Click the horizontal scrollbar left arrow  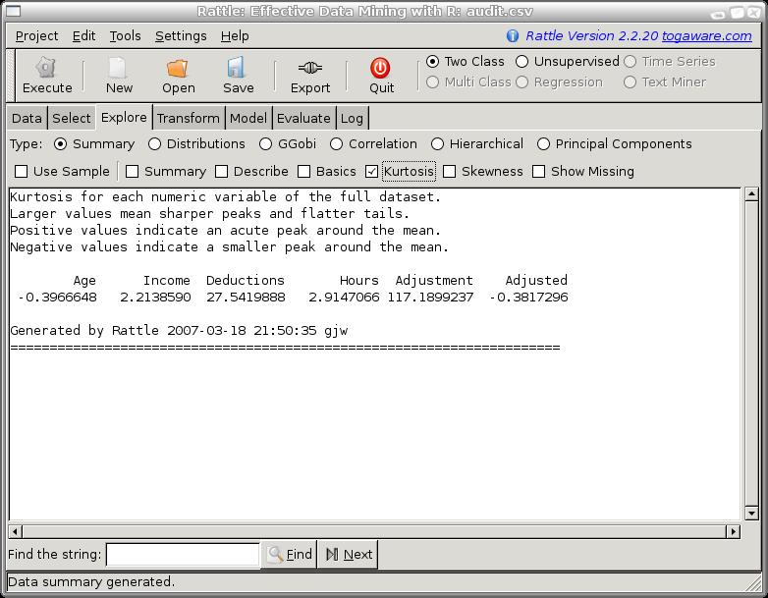(x=15, y=531)
